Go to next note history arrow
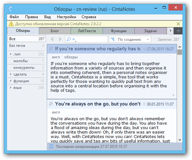This screenshot has height=160, width=192. [x=60, y=39]
